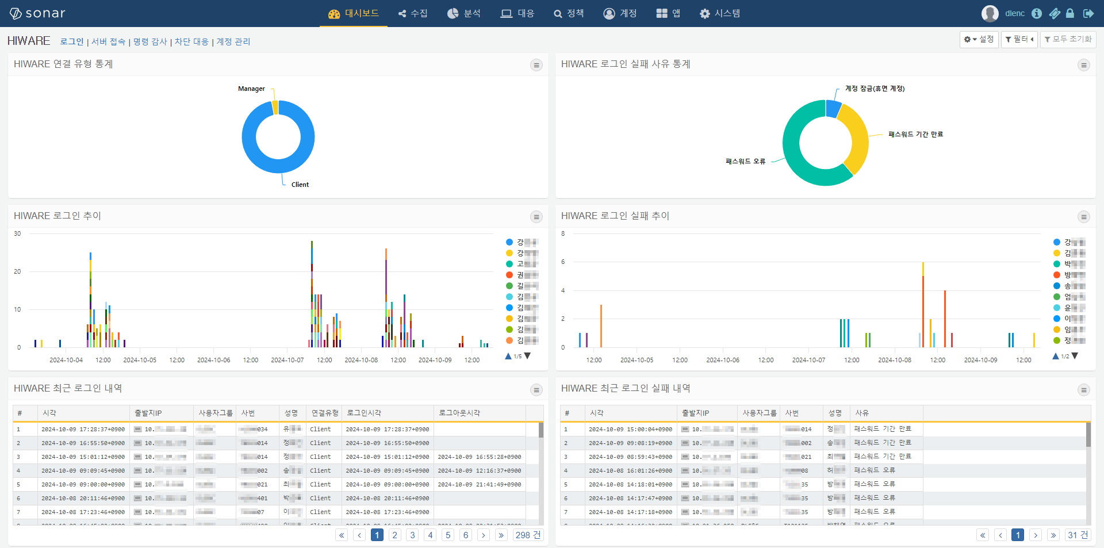This screenshot has height=548, width=1104.
Task: Toggle 엄 series in 로그인 실패 추이 legend
Action: tap(1069, 297)
